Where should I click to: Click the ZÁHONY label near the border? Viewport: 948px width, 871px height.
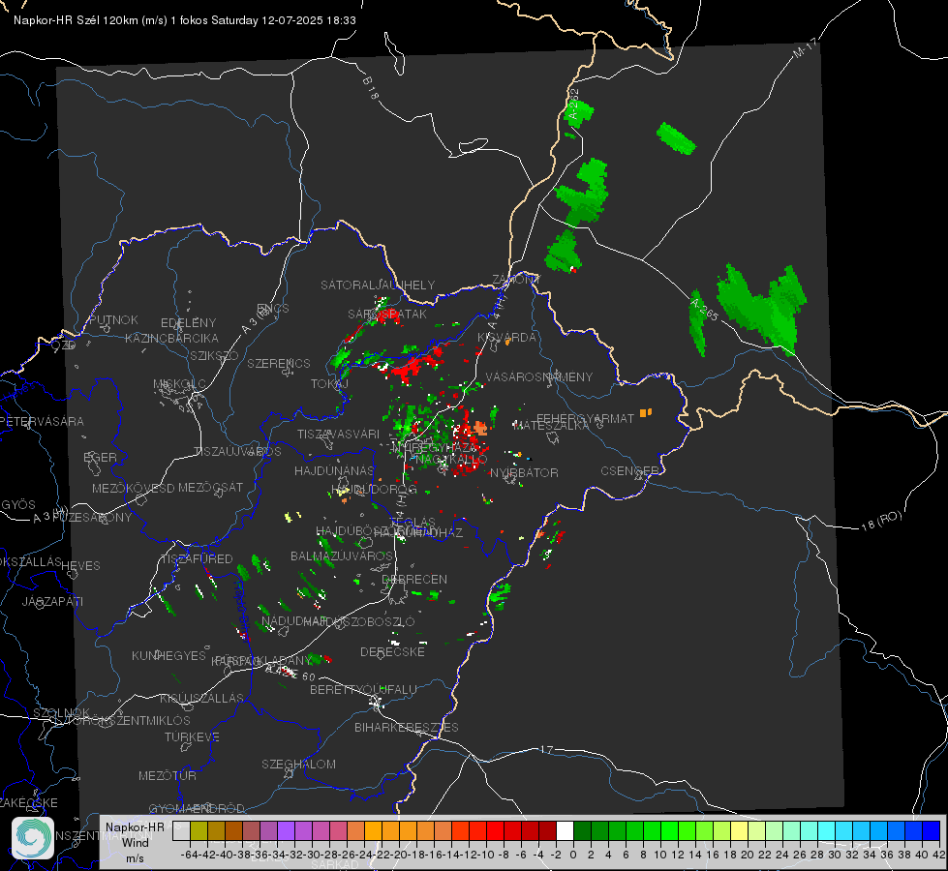(x=516, y=280)
